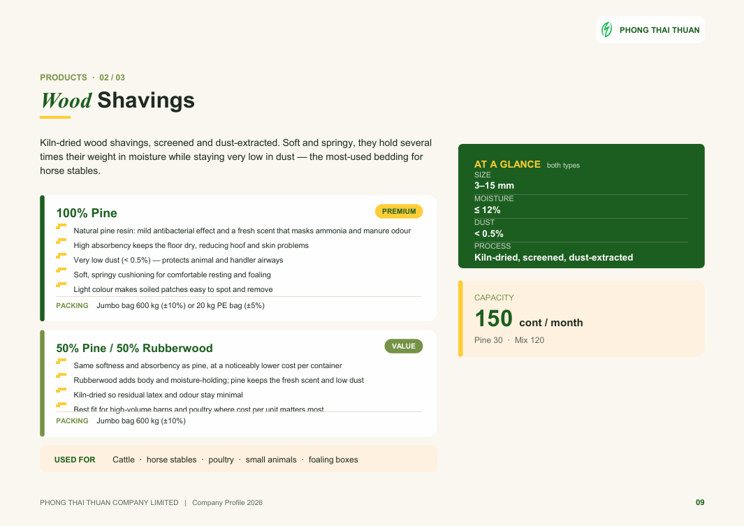Click the Wood Shavings page title
This screenshot has width=744, height=526.
click(x=117, y=101)
